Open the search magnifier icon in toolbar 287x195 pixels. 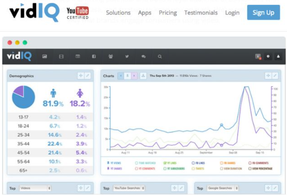pos(160,56)
